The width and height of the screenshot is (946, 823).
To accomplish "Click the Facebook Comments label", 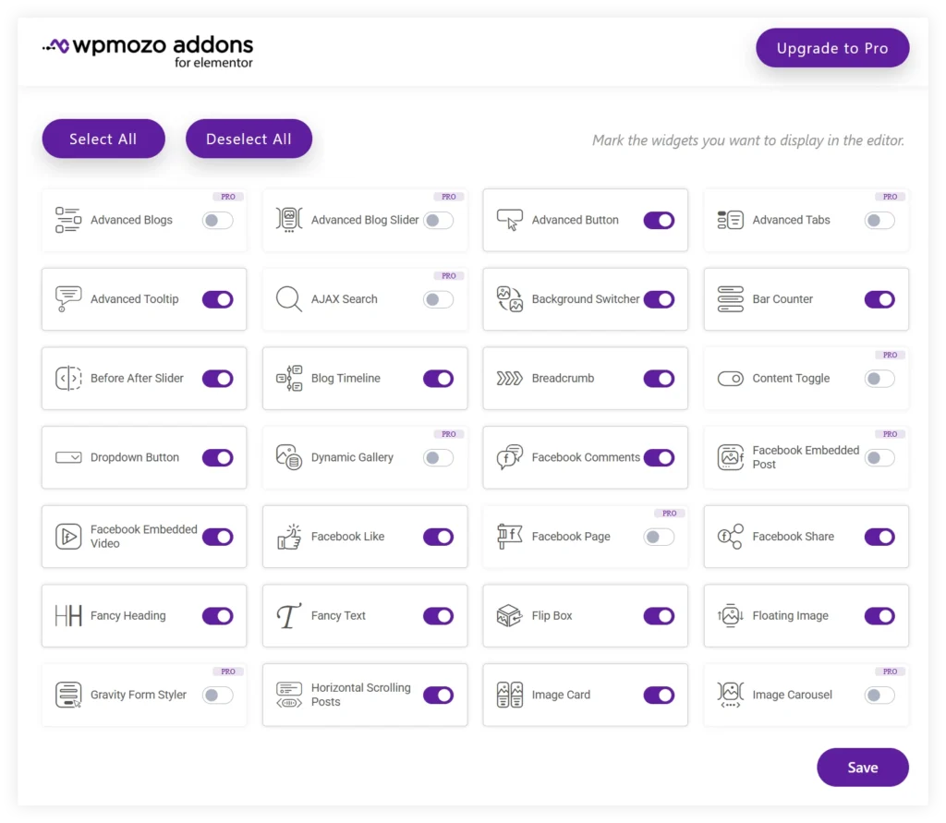I will pos(586,457).
